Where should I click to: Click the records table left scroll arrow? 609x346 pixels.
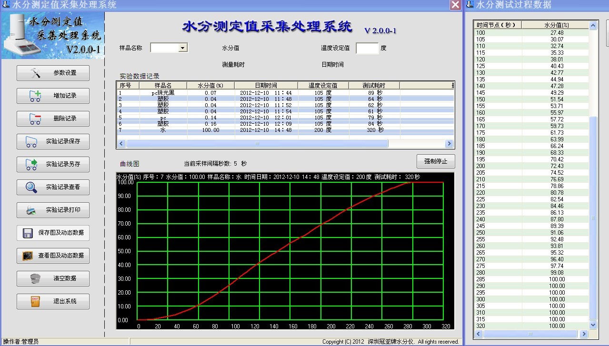click(x=121, y=144)
